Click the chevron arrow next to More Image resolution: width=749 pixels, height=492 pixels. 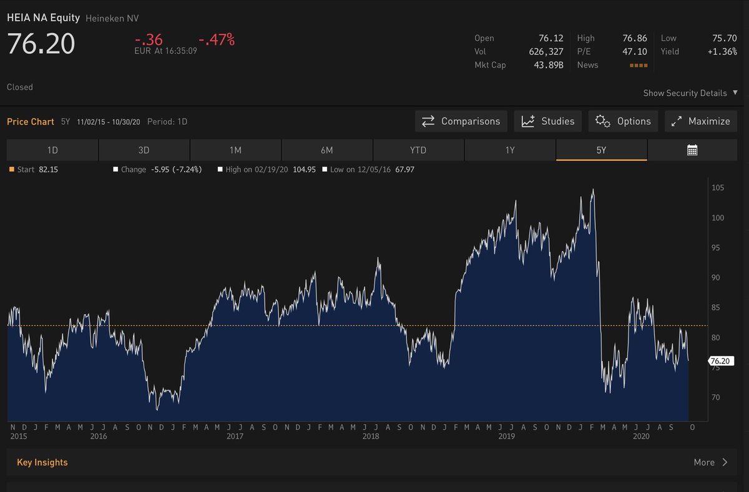pyautogui.click(x=725, y=462)
